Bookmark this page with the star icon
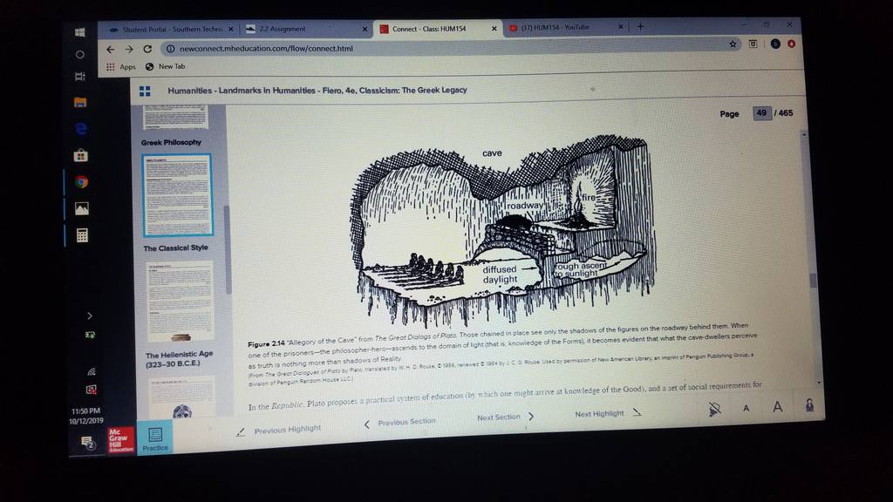 point(733,44)
